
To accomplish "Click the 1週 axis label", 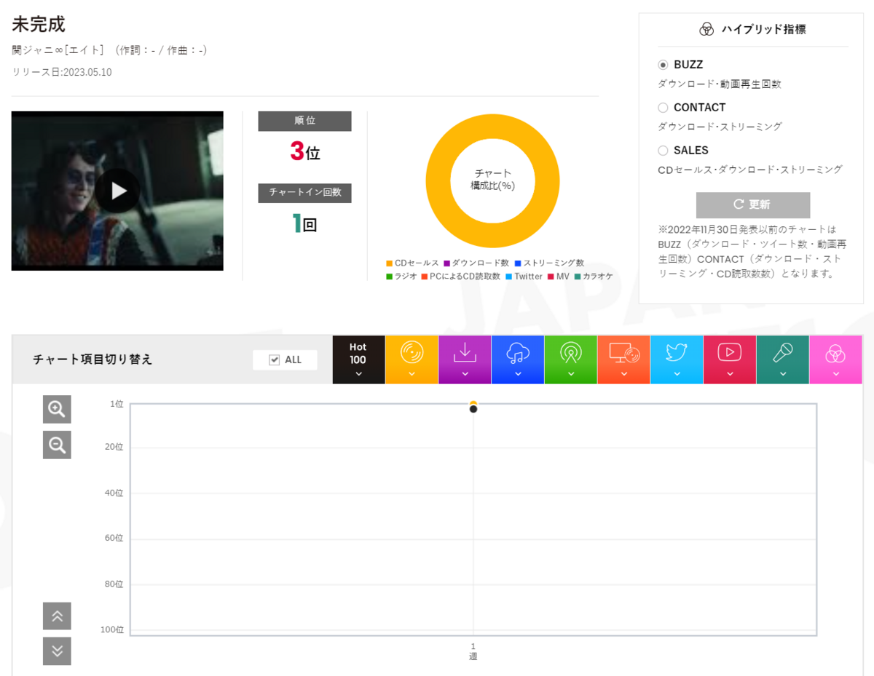I will (473, 651).
